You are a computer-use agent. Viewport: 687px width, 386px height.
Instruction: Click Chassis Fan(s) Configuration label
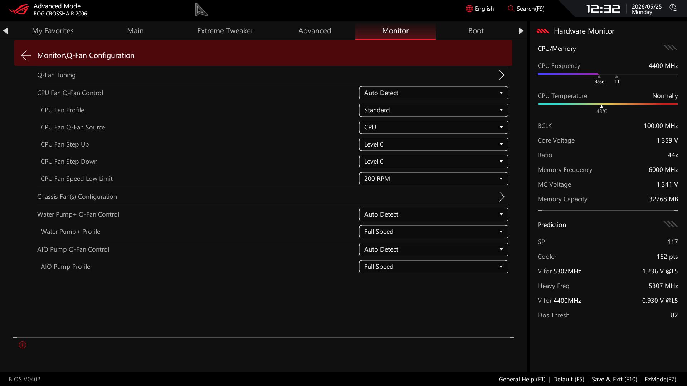77,197
